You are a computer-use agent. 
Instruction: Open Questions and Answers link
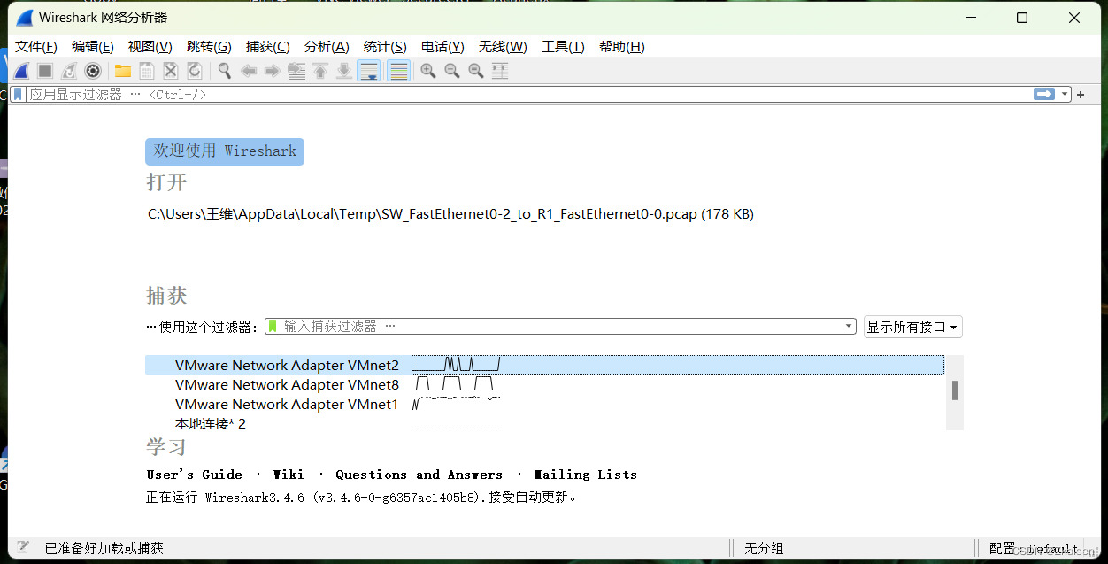coord(419,475)
